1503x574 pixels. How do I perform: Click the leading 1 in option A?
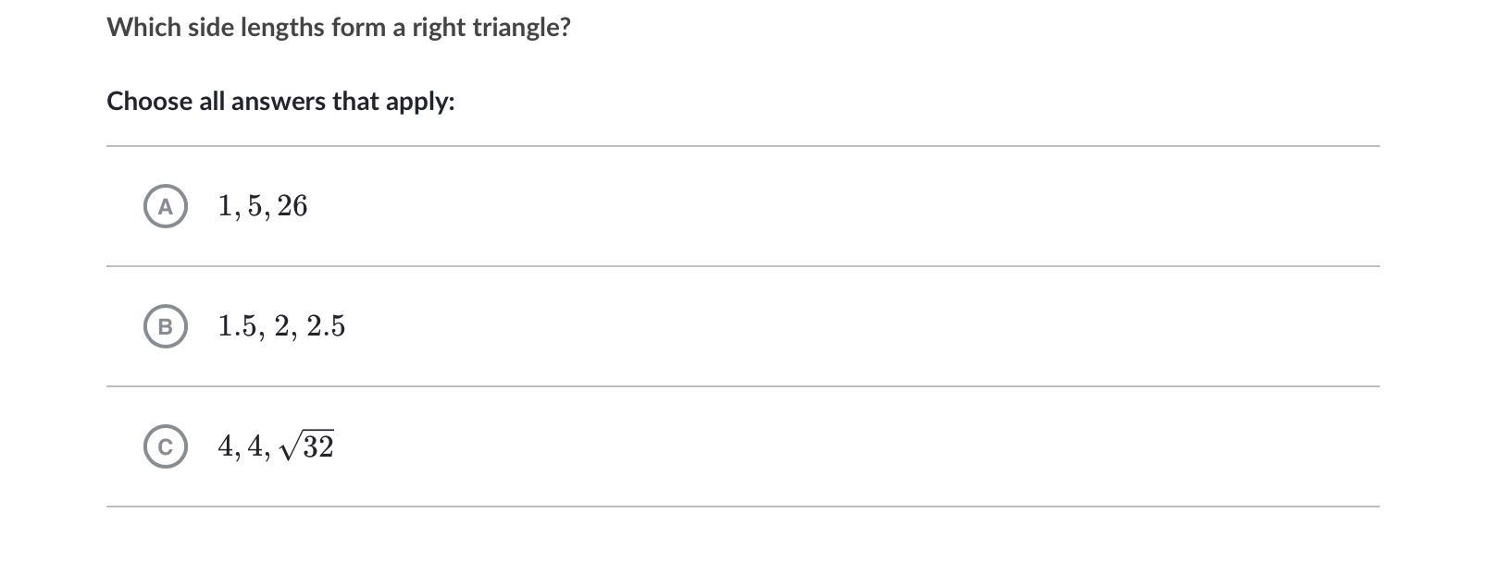pos(225,206)
